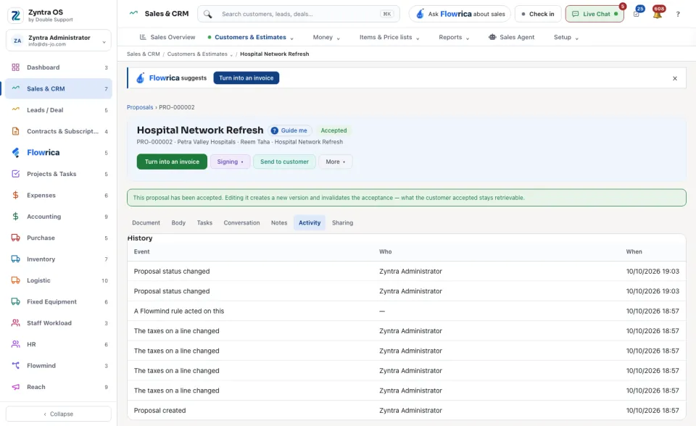Click the Flowrica sidebar icon
Screen dimensions: 696x426
pos(15,153)
